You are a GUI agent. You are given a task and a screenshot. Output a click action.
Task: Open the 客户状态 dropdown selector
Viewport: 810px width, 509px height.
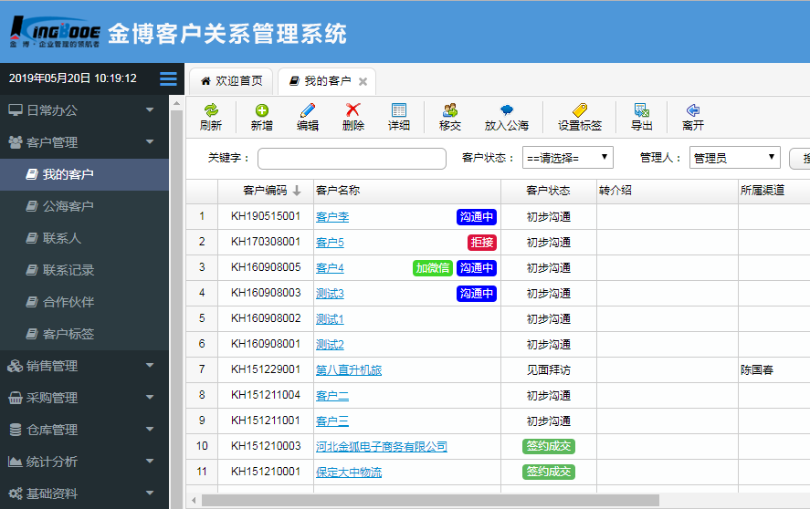coord(567,158)
